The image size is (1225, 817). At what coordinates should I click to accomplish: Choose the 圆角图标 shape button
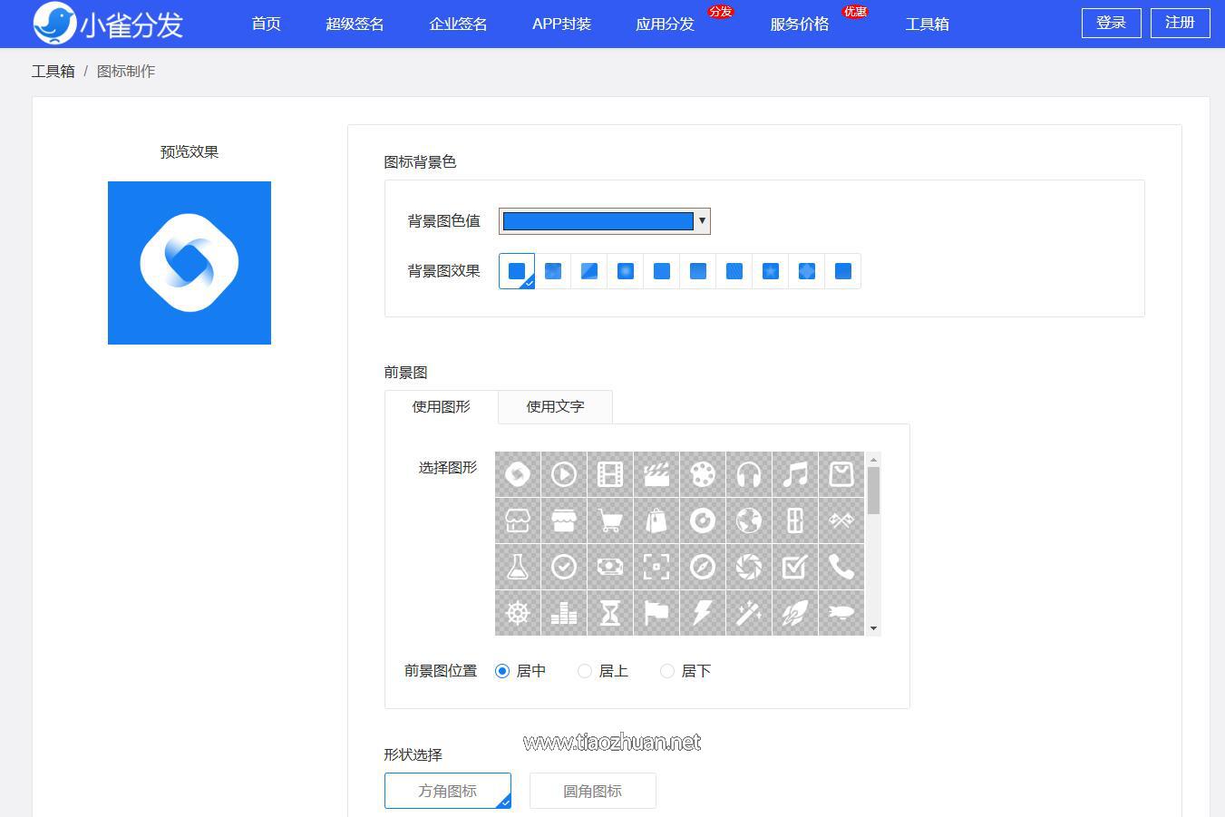point(592,791)
